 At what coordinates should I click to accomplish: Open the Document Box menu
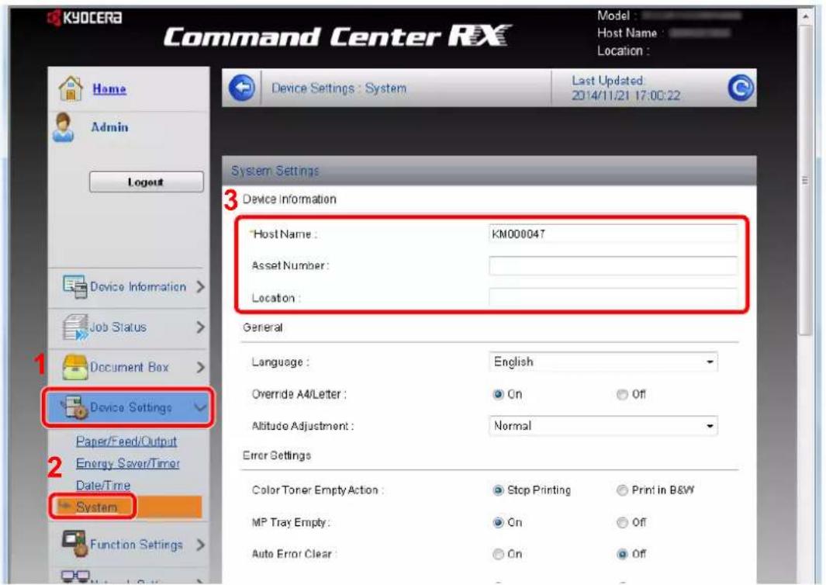pyautogui.click(x=129, y=367)
